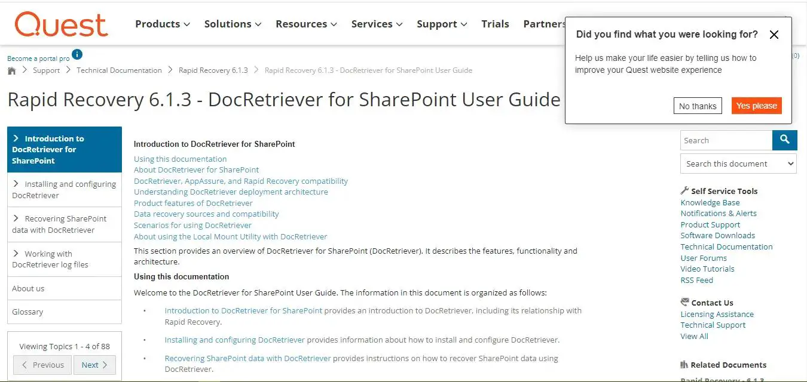
Task: Expand Installing and configuring DocRetriever topic
Action: 65,190
